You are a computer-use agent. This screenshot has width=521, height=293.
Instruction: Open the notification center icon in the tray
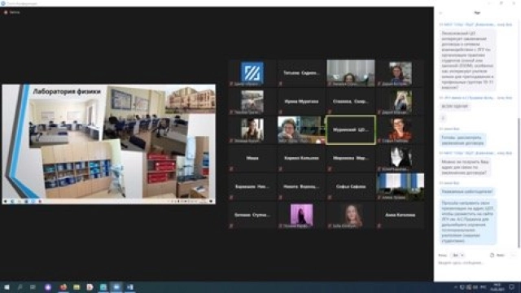(512, 287)
